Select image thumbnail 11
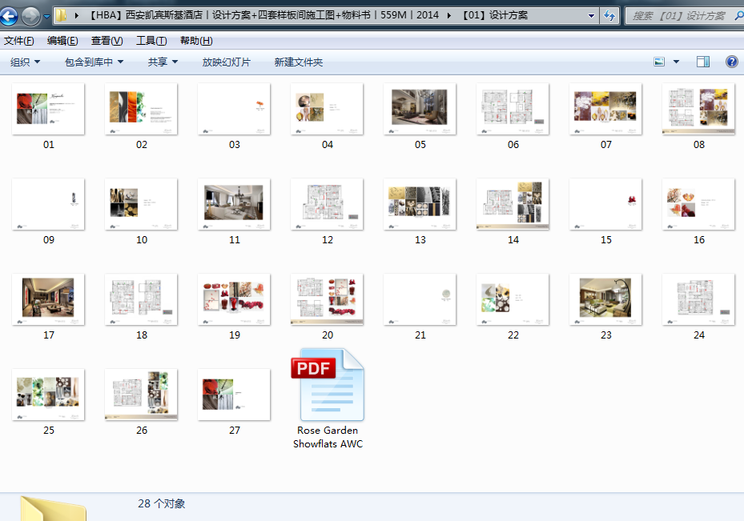 pos(234,204)
